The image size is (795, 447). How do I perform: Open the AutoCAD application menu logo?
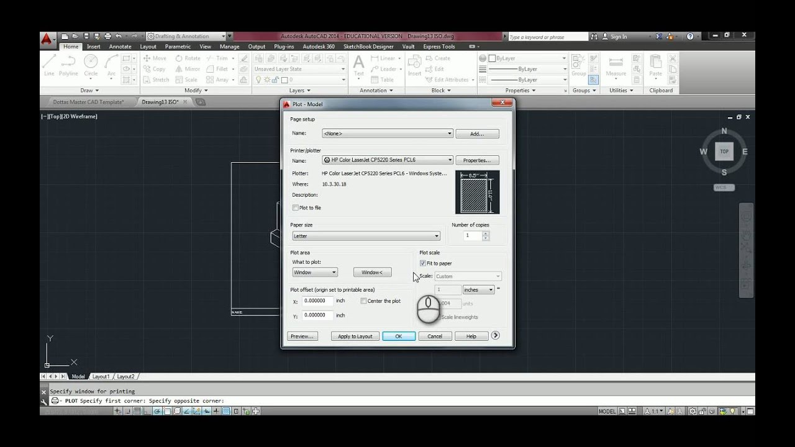(x=48, y=39)
